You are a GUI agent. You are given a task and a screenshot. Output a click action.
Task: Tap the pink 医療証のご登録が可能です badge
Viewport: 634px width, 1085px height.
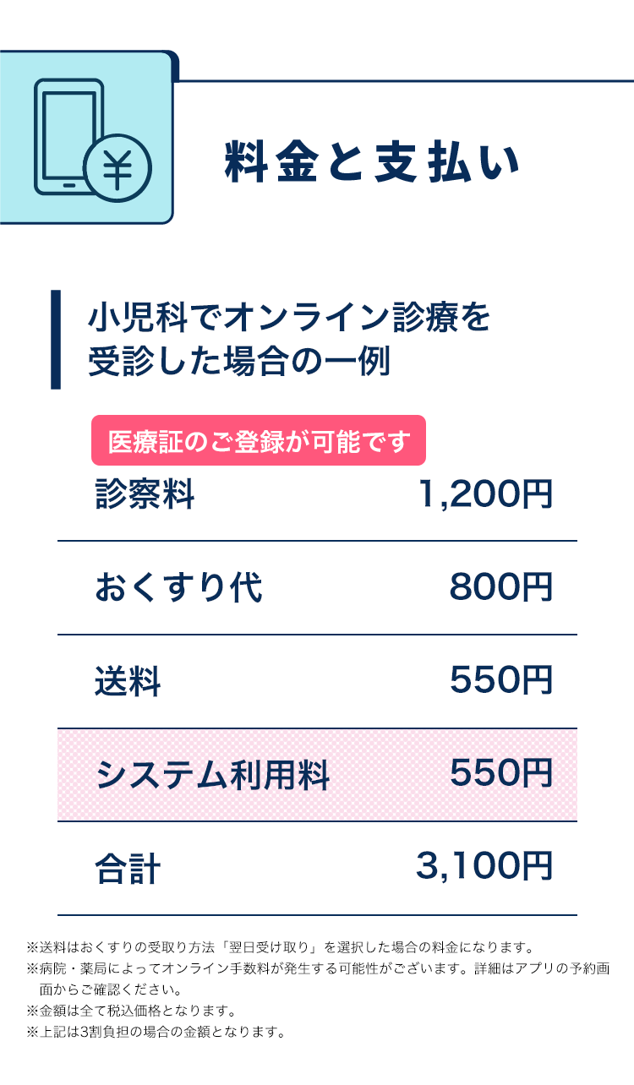259,440
